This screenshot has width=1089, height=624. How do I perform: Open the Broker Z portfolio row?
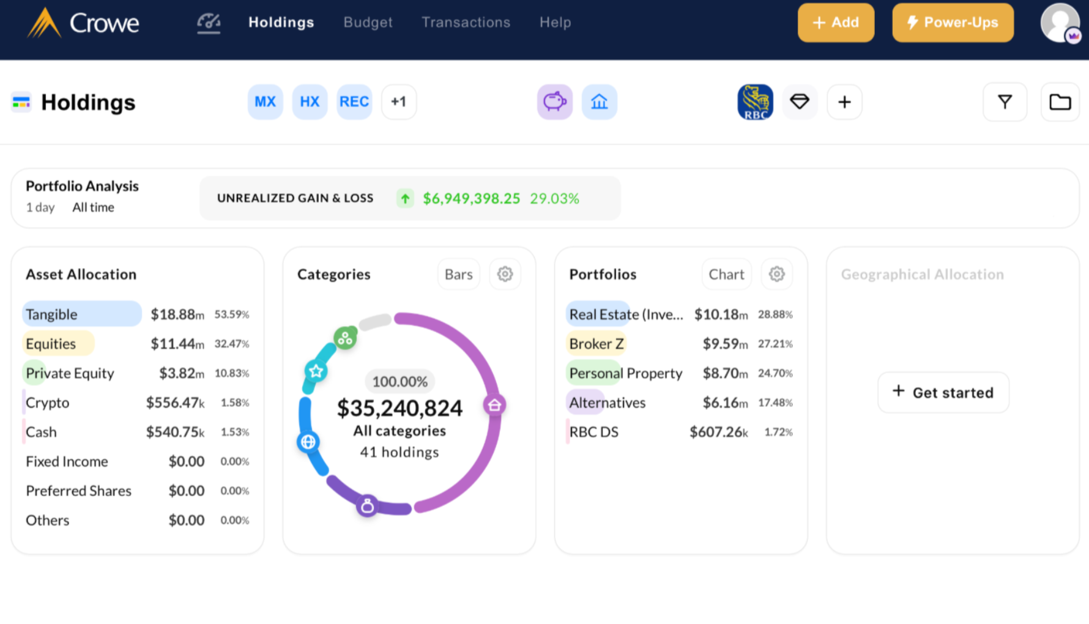680,343
